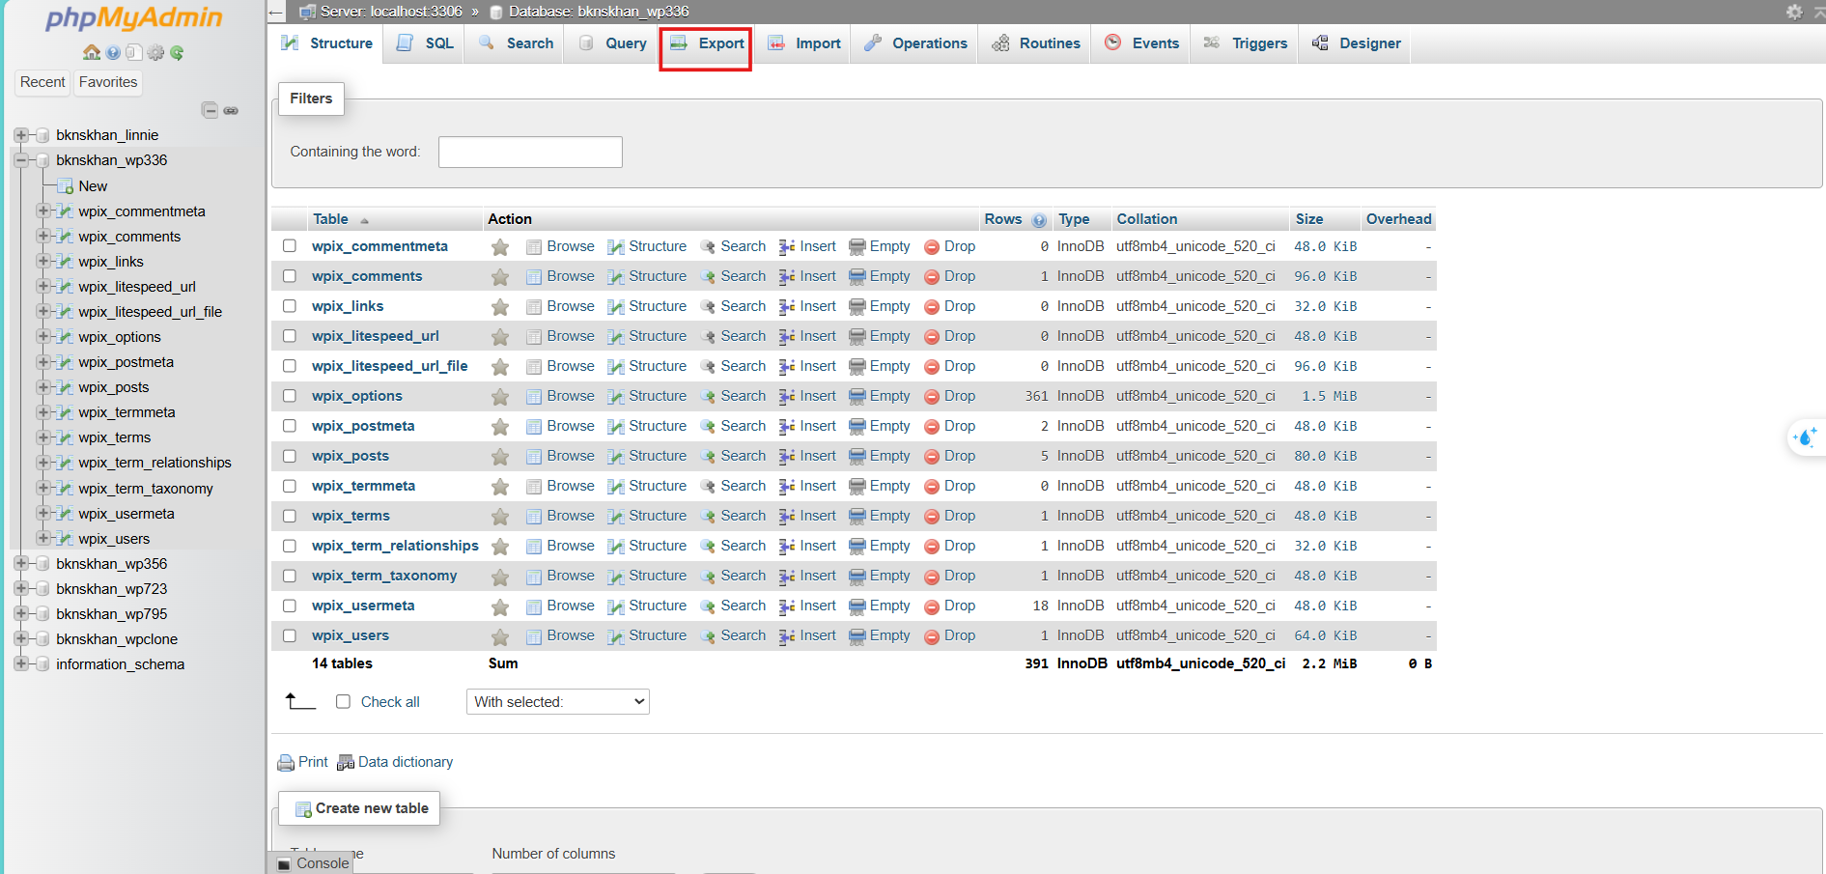Unlink navigation from main panel chain icon
Screen dimensions: 1826x874
click(x=231, y=110)
